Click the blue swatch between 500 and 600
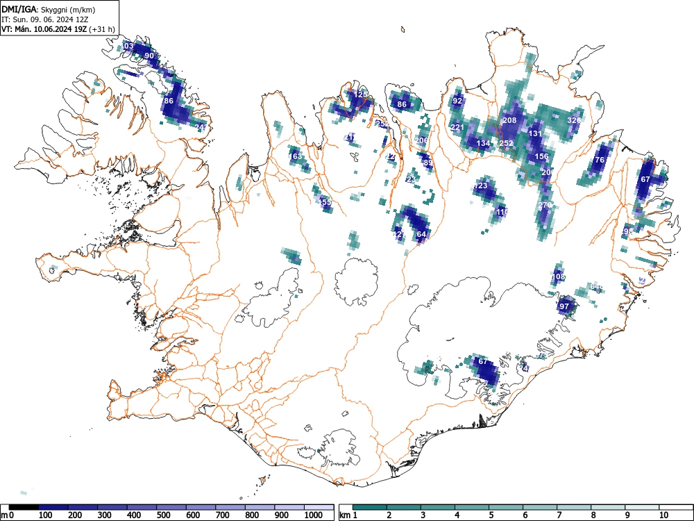 pos(171,507)
